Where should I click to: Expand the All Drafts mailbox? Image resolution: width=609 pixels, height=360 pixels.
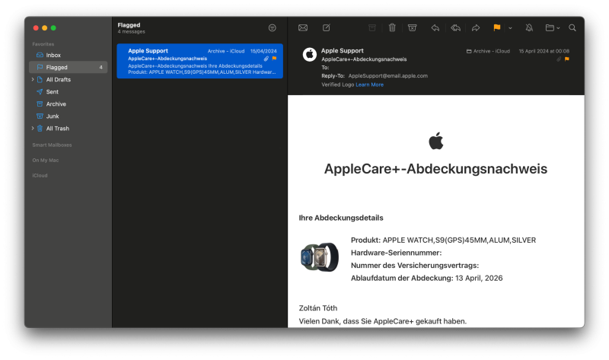pyautogui.click(x=33, y=79)
